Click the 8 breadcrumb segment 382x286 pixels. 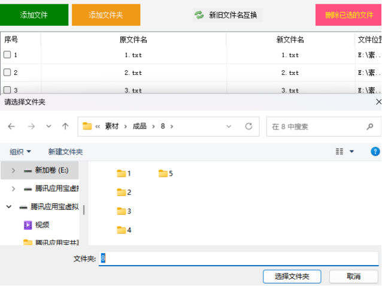point(163,126)
